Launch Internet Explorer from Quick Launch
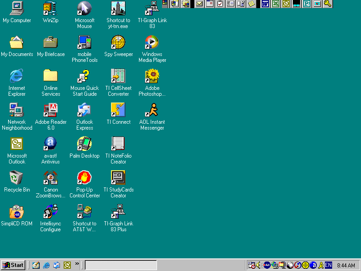 (46, 265)
